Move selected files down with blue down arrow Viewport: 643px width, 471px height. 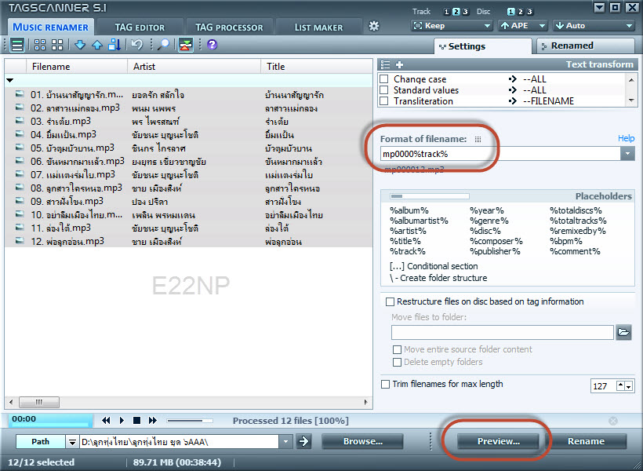[x=80, y=45]
